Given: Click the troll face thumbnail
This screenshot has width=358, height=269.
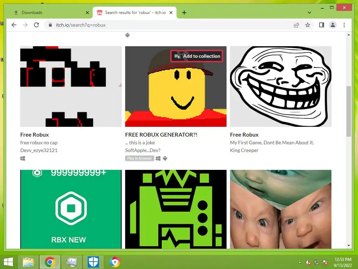Looking at the screenshot, I should [281, 87].
